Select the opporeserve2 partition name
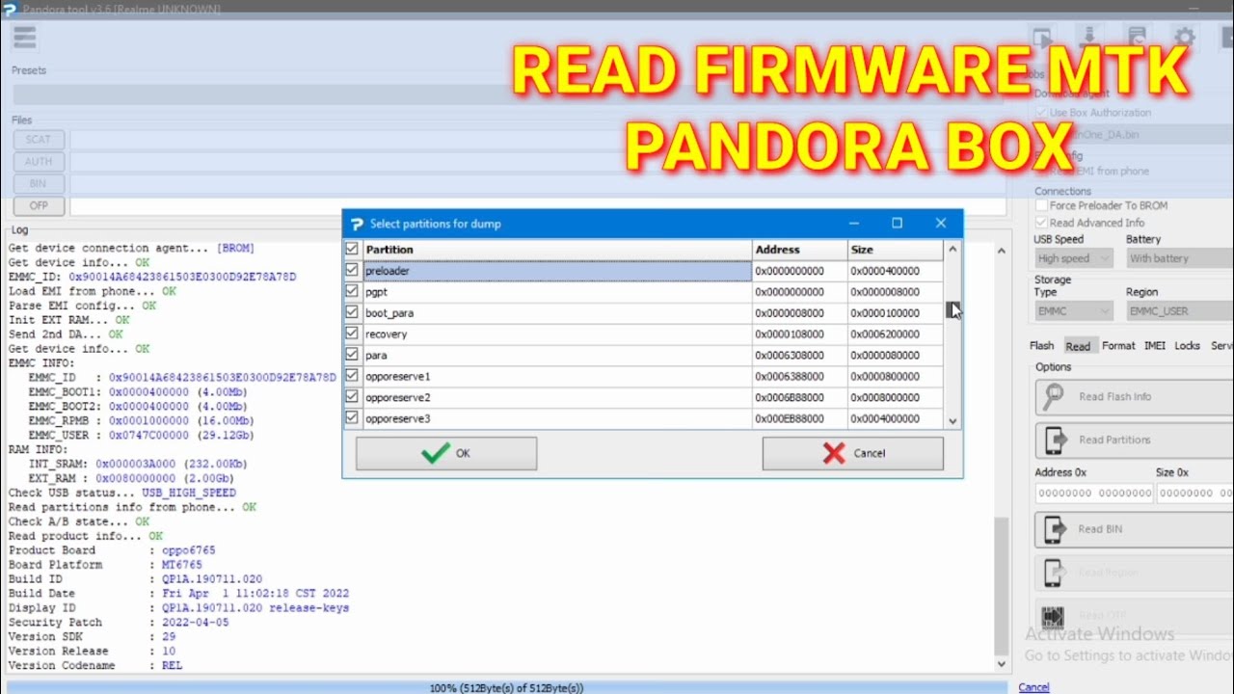The image size is (1234, 694). tap(398, 397)
